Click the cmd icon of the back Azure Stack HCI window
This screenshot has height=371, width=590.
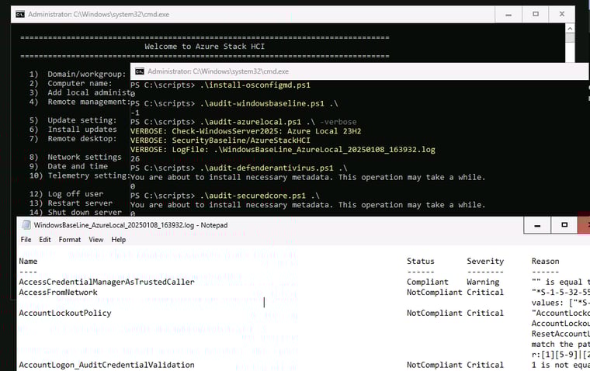(x=20, y=14)
